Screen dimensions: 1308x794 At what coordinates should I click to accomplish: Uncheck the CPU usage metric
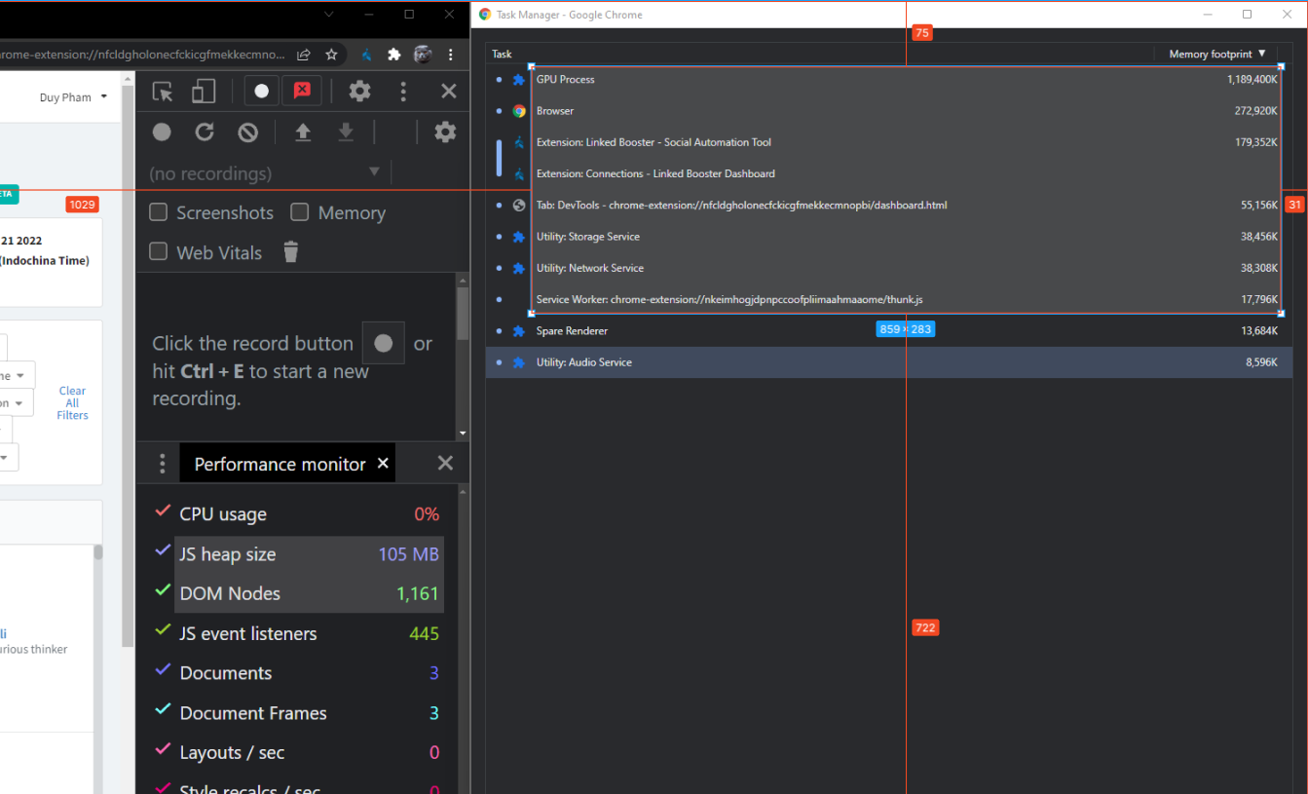164,511
